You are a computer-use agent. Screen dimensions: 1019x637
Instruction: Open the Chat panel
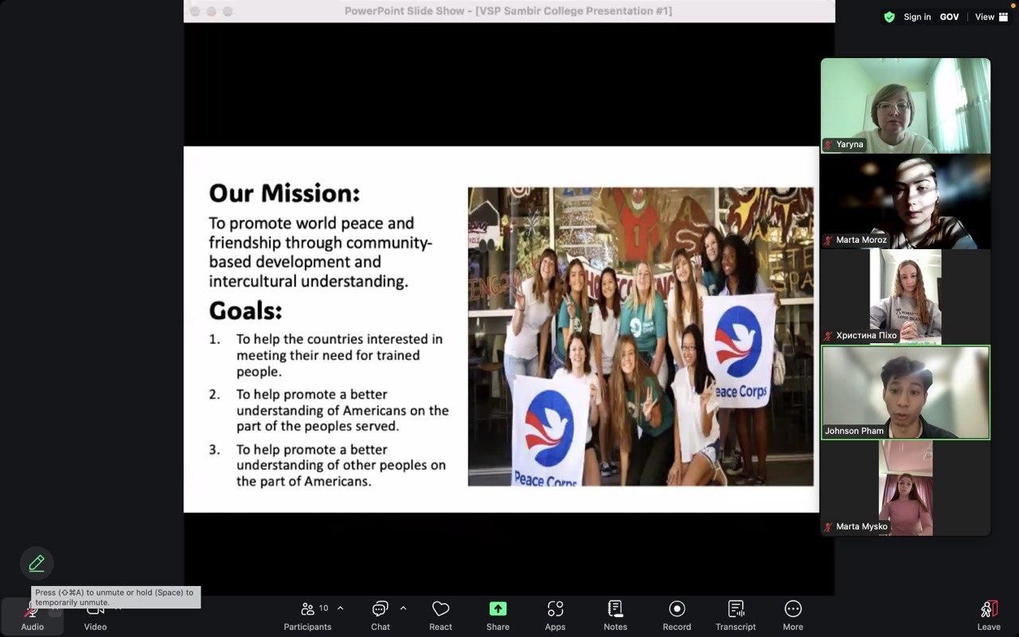point(381,616)
